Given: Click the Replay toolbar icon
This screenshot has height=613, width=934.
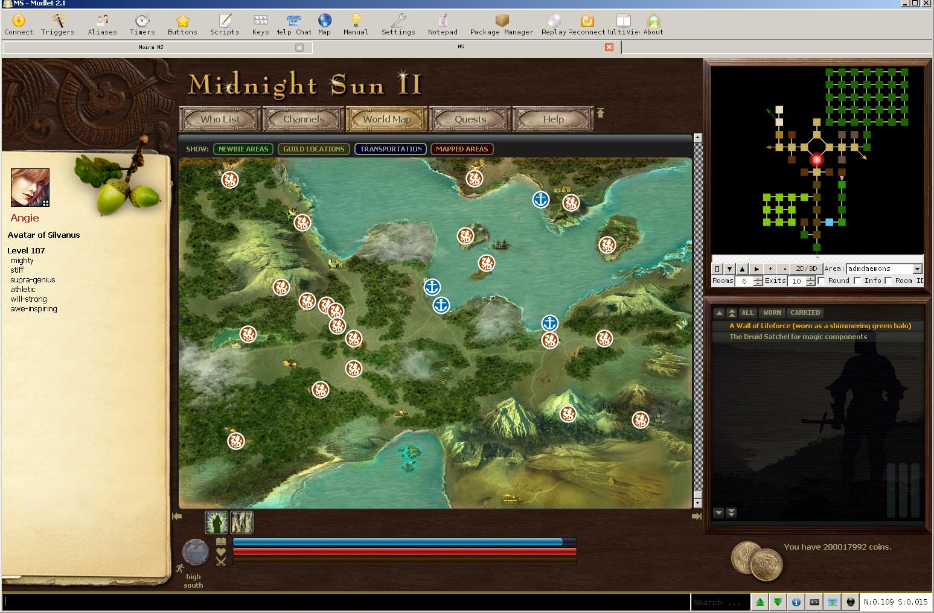Looking at the screenshot, I should pyautogui.click(x=554, y=25).
